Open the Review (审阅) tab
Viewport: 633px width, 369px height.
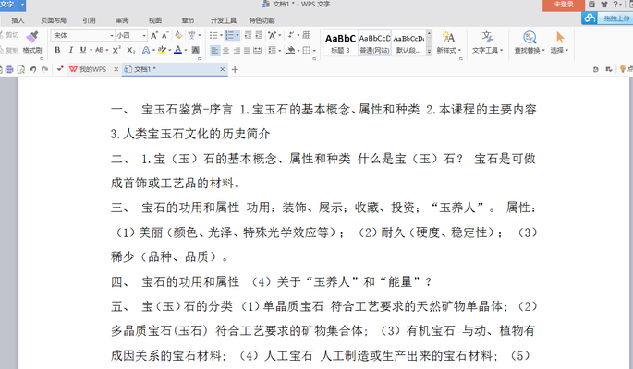[122, 20]
